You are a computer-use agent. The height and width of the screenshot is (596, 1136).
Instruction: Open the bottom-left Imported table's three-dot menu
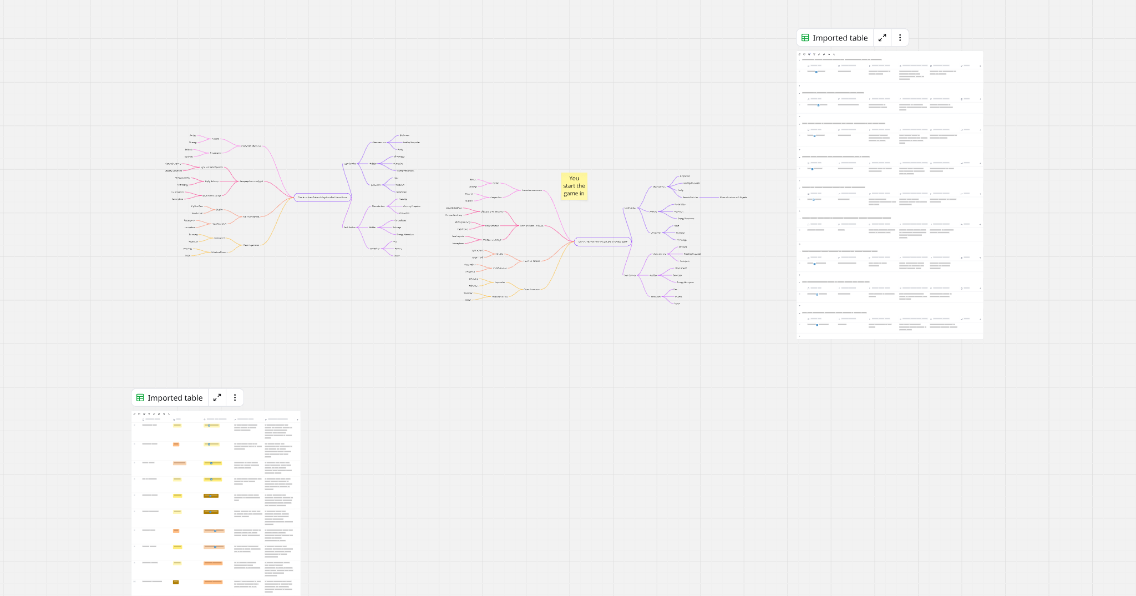[x=235, y=397]
